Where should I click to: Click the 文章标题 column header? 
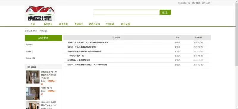click(116, 38)
